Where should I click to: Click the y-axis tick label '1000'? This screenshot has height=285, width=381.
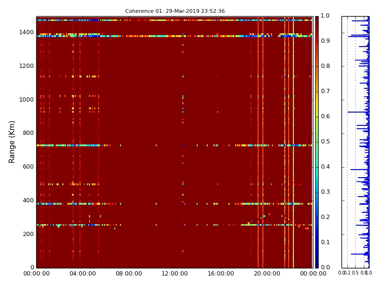[26, 100]
